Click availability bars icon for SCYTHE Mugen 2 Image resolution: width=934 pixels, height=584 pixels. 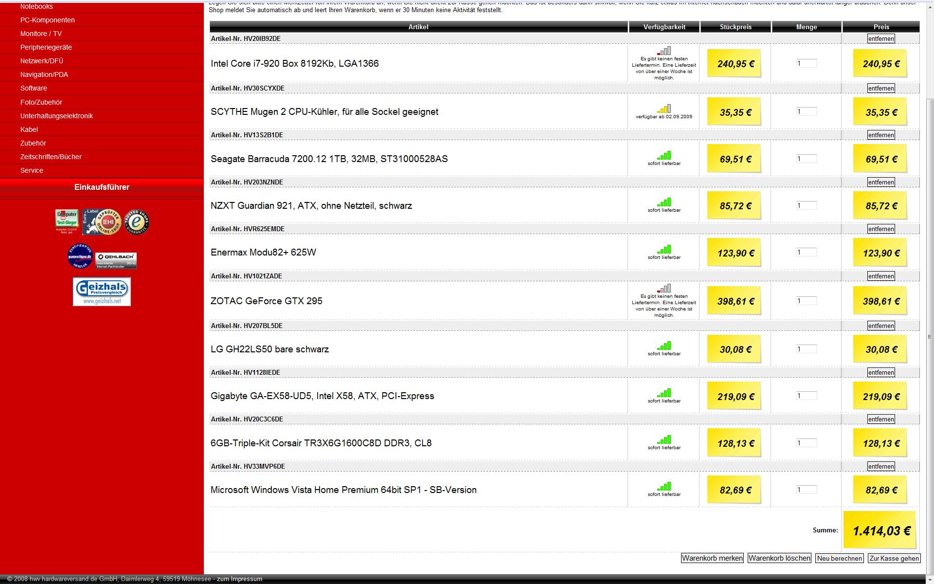(x=664, y=109)
